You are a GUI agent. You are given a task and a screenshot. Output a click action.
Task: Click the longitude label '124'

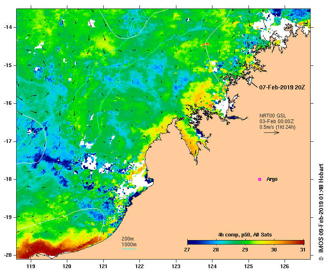[x=212, y=266]
